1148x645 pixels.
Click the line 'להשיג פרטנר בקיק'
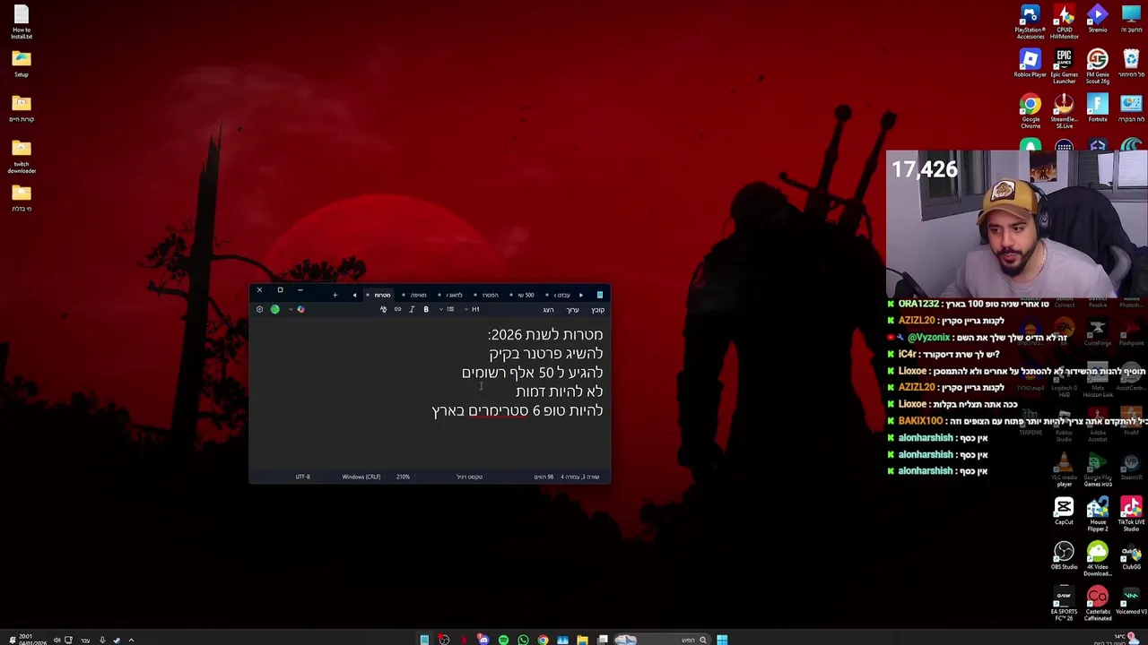546,353
